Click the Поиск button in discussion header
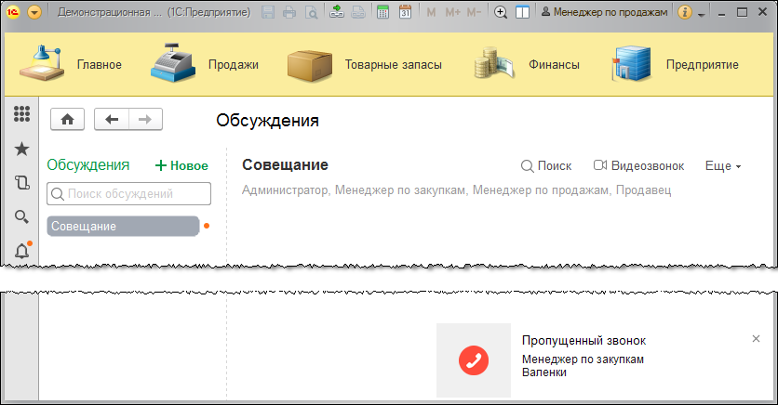 point(546,166)
